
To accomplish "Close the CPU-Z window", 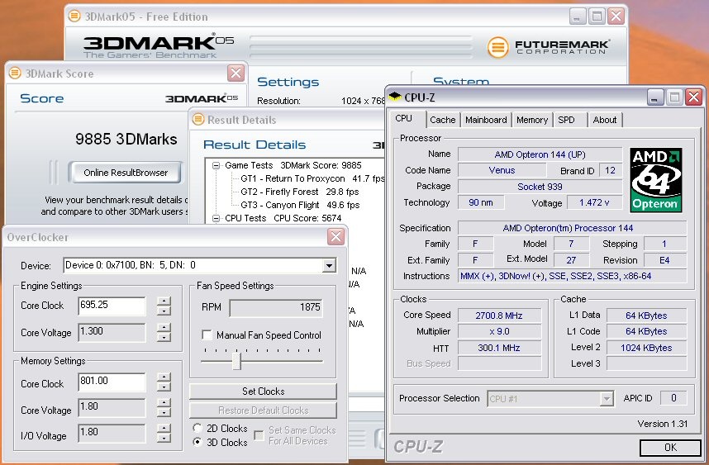I will (693, 97).
